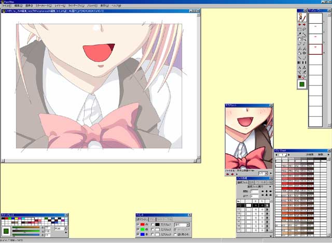Select the grid-shaped tool in the toolbox

(x=305, y=53)
